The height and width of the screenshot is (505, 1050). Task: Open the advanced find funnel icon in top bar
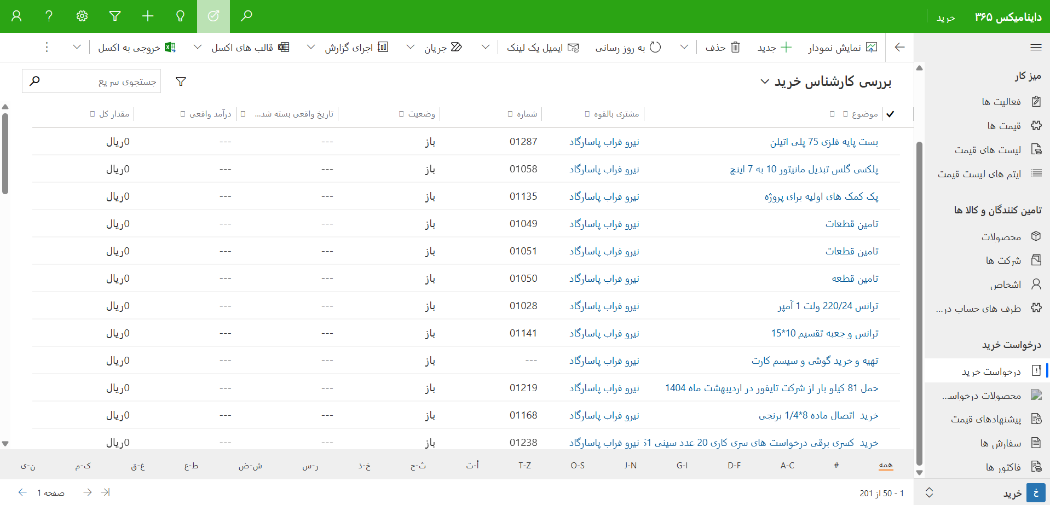tap(115, 16)
